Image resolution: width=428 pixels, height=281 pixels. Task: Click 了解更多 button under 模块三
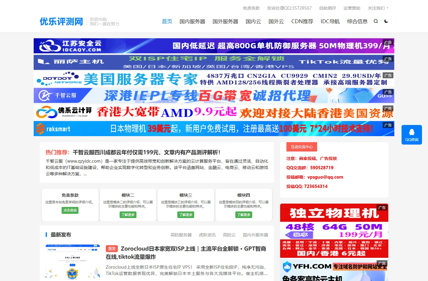[186, 215]
